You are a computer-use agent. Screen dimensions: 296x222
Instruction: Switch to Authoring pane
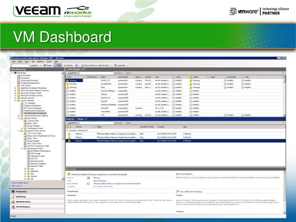(x=37, y=197)
